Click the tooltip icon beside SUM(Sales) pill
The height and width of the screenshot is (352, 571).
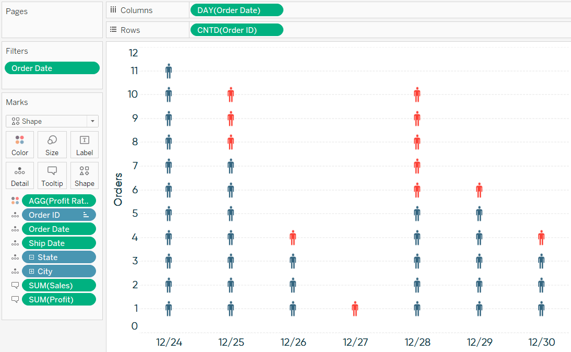pos(15,285)
